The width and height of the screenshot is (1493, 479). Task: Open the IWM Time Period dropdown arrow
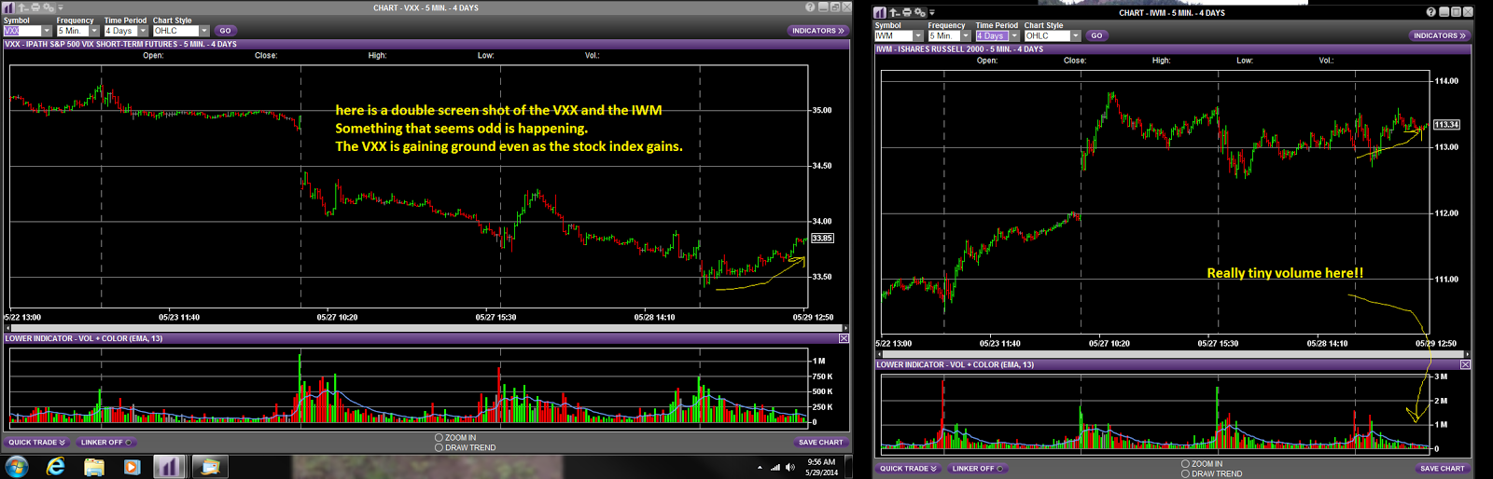(1014, 36)
